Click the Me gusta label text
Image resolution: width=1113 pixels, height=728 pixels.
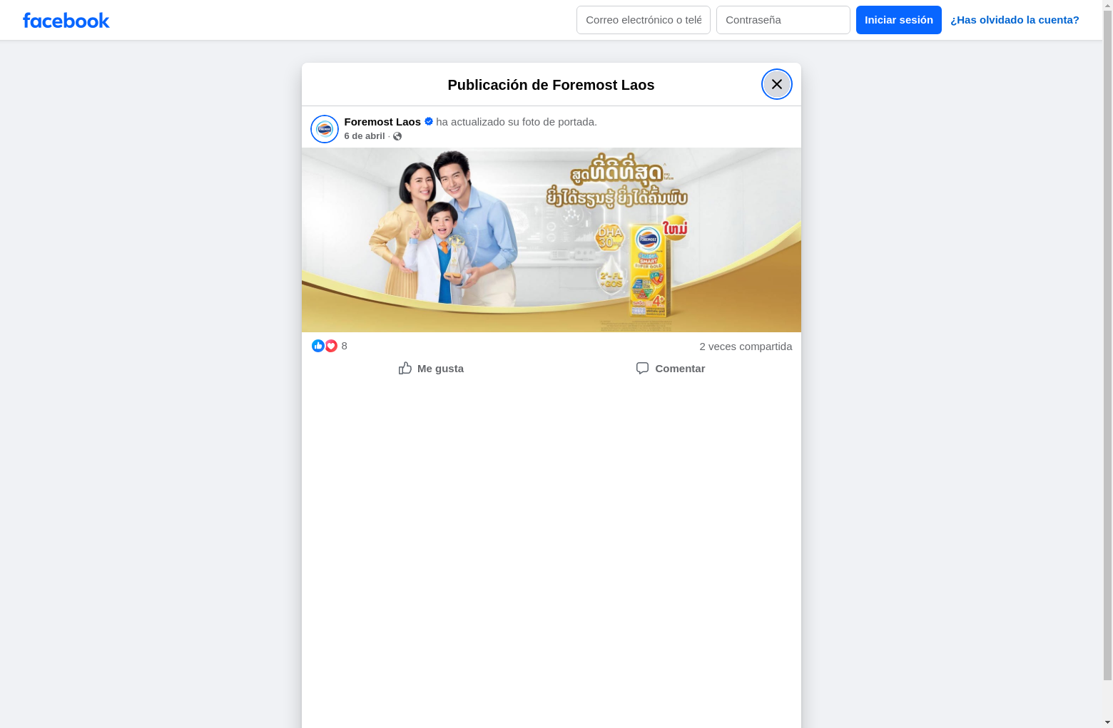pos(440,369)
